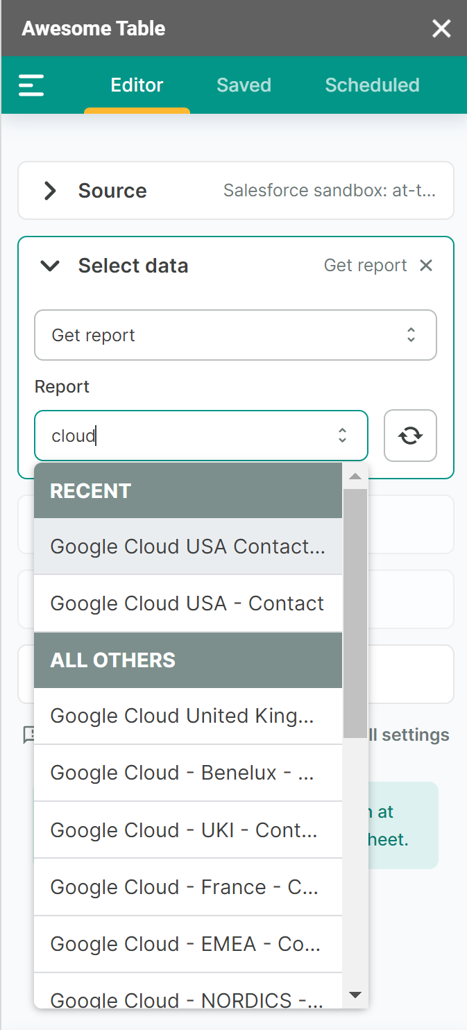Choose Google Cloud - Benelux report
The height and width of the screenshot is (1030, 467).
tap(188, 773)
